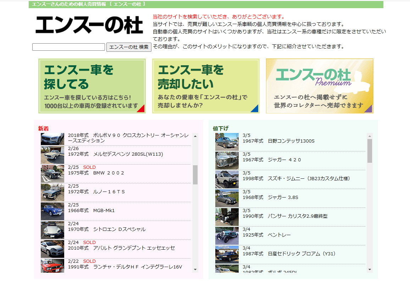The height and width of the screenshot is (283, 410).
Task: Open the 1966年式 MGB-Mk1 listing title
Action: point(91,211)
